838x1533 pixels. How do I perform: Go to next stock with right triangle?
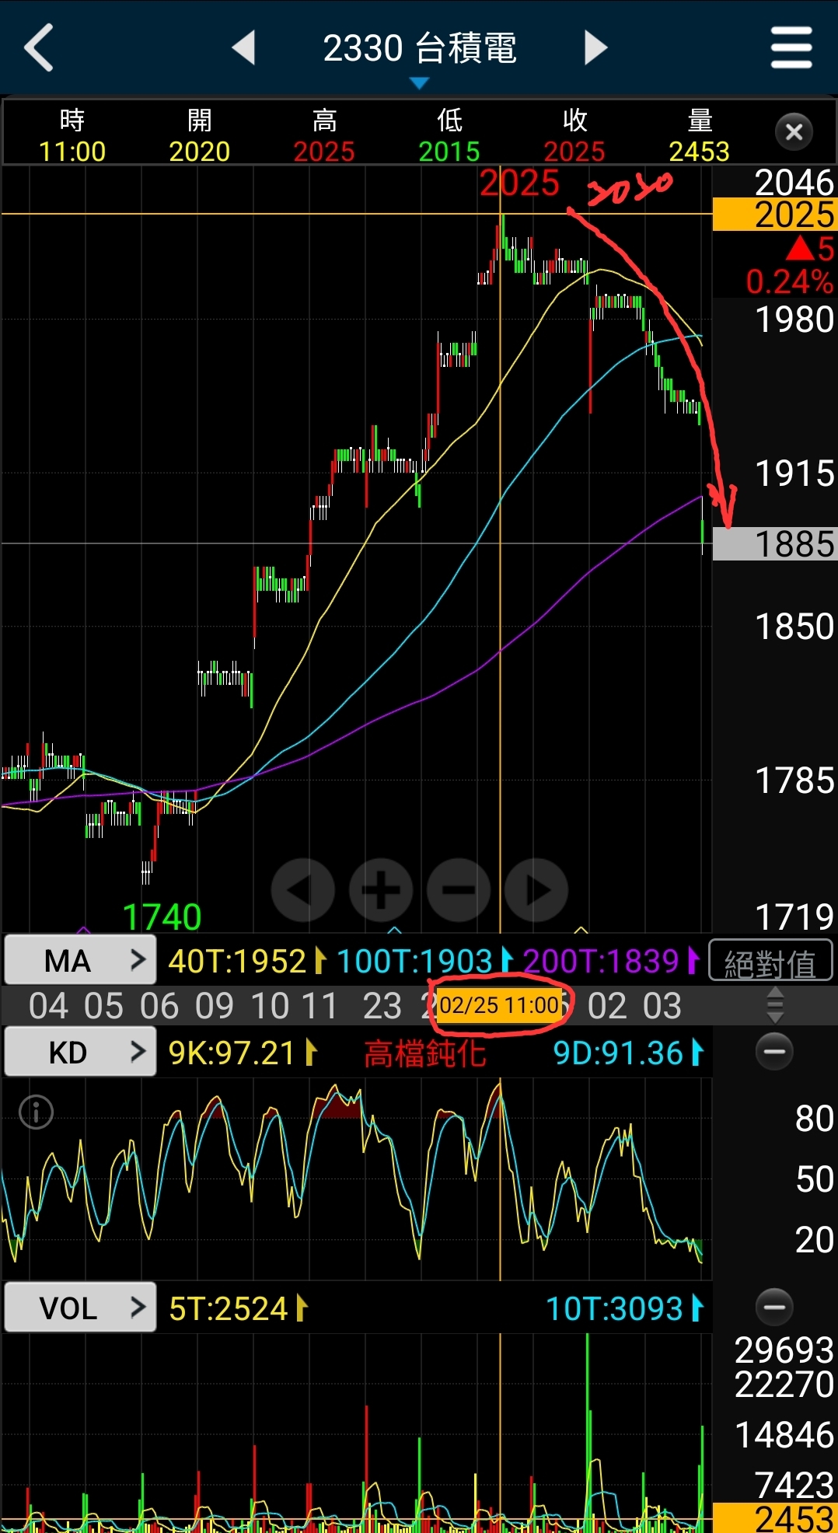click(x=595, y=48)
